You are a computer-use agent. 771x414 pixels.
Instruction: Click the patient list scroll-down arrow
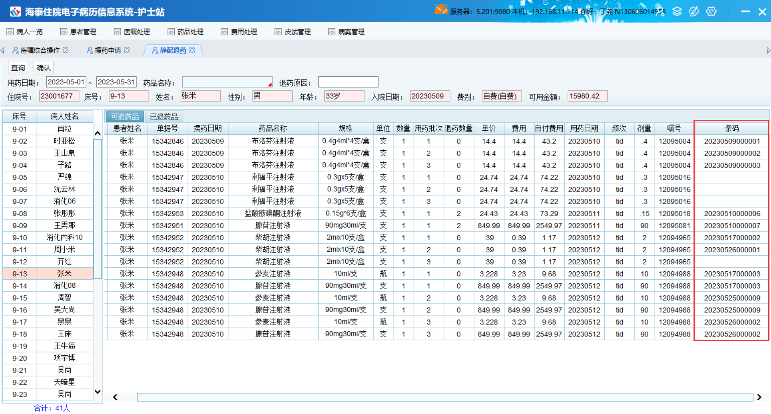[x=98, y=391]
